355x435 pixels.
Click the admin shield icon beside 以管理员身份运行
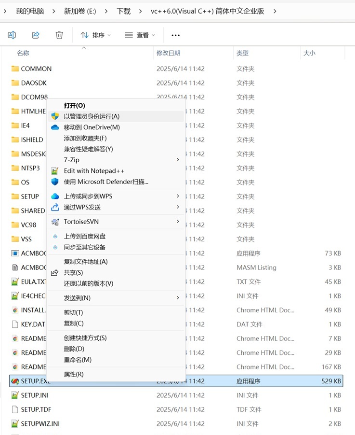coord(55,116)
